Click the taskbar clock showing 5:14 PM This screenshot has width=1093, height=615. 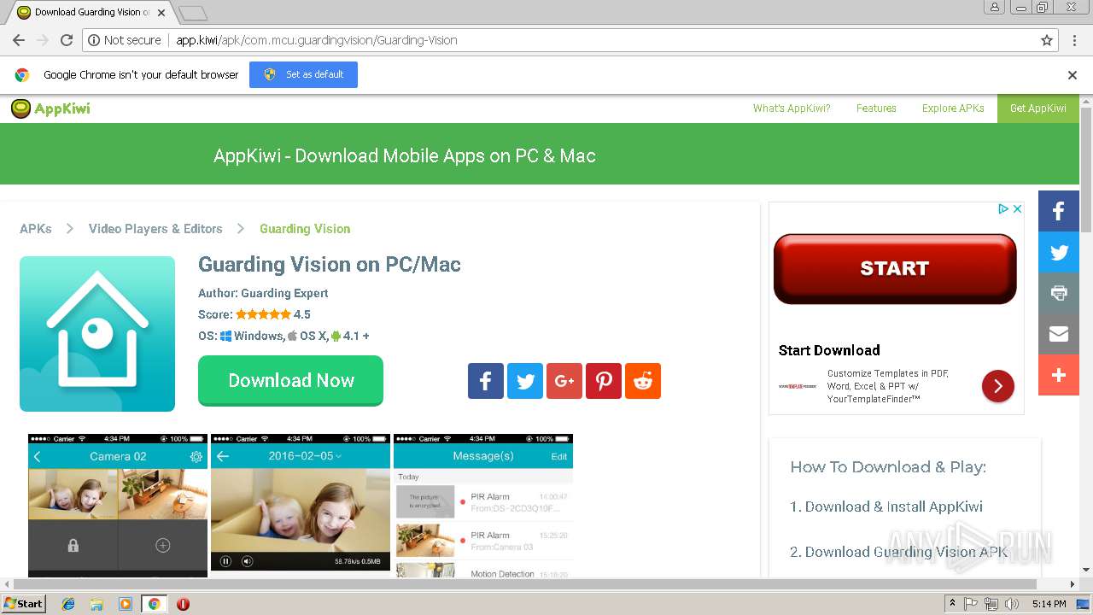[x=1049, y=604]
